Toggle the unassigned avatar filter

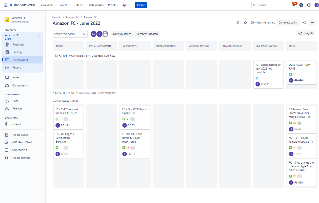[x=105, y=34]
